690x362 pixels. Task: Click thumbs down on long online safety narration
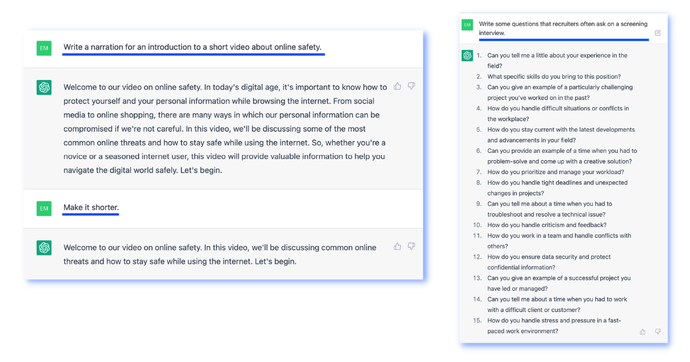point(412,86)
